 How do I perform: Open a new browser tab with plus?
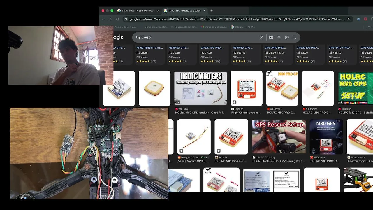[x=212, y=10]
